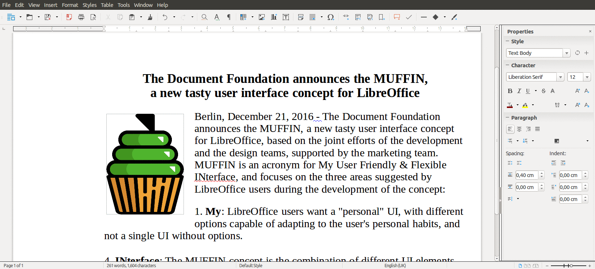Image resolution: width=595 pixels, height=269 pixels.
Task: Click the Insert Table icon
Action: click(243, 17)
